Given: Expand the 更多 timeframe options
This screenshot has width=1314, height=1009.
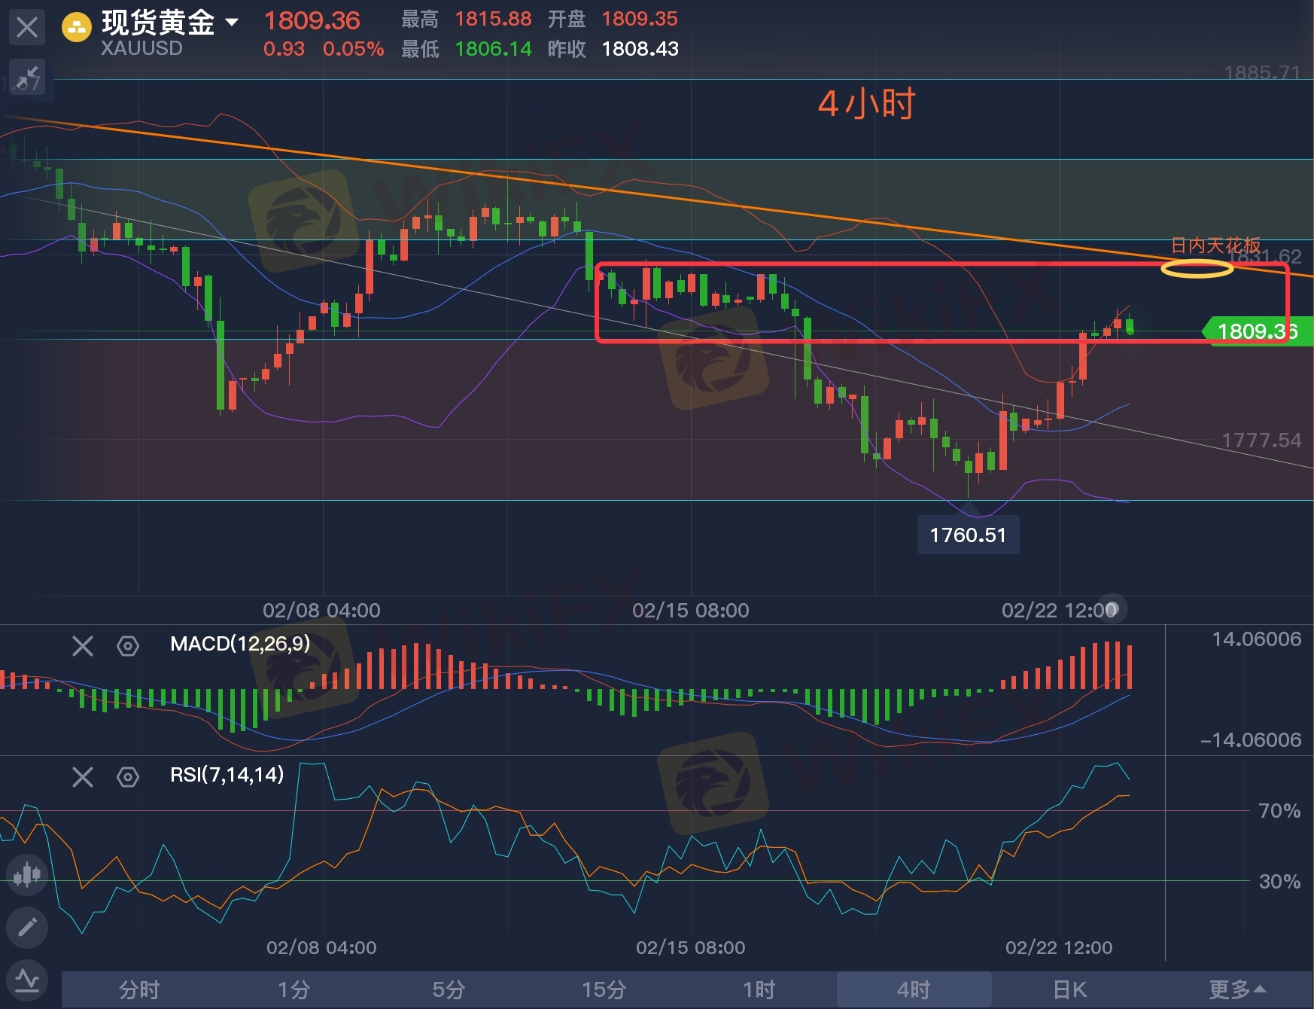Looking at the screenshot, I should (1237, 989).
